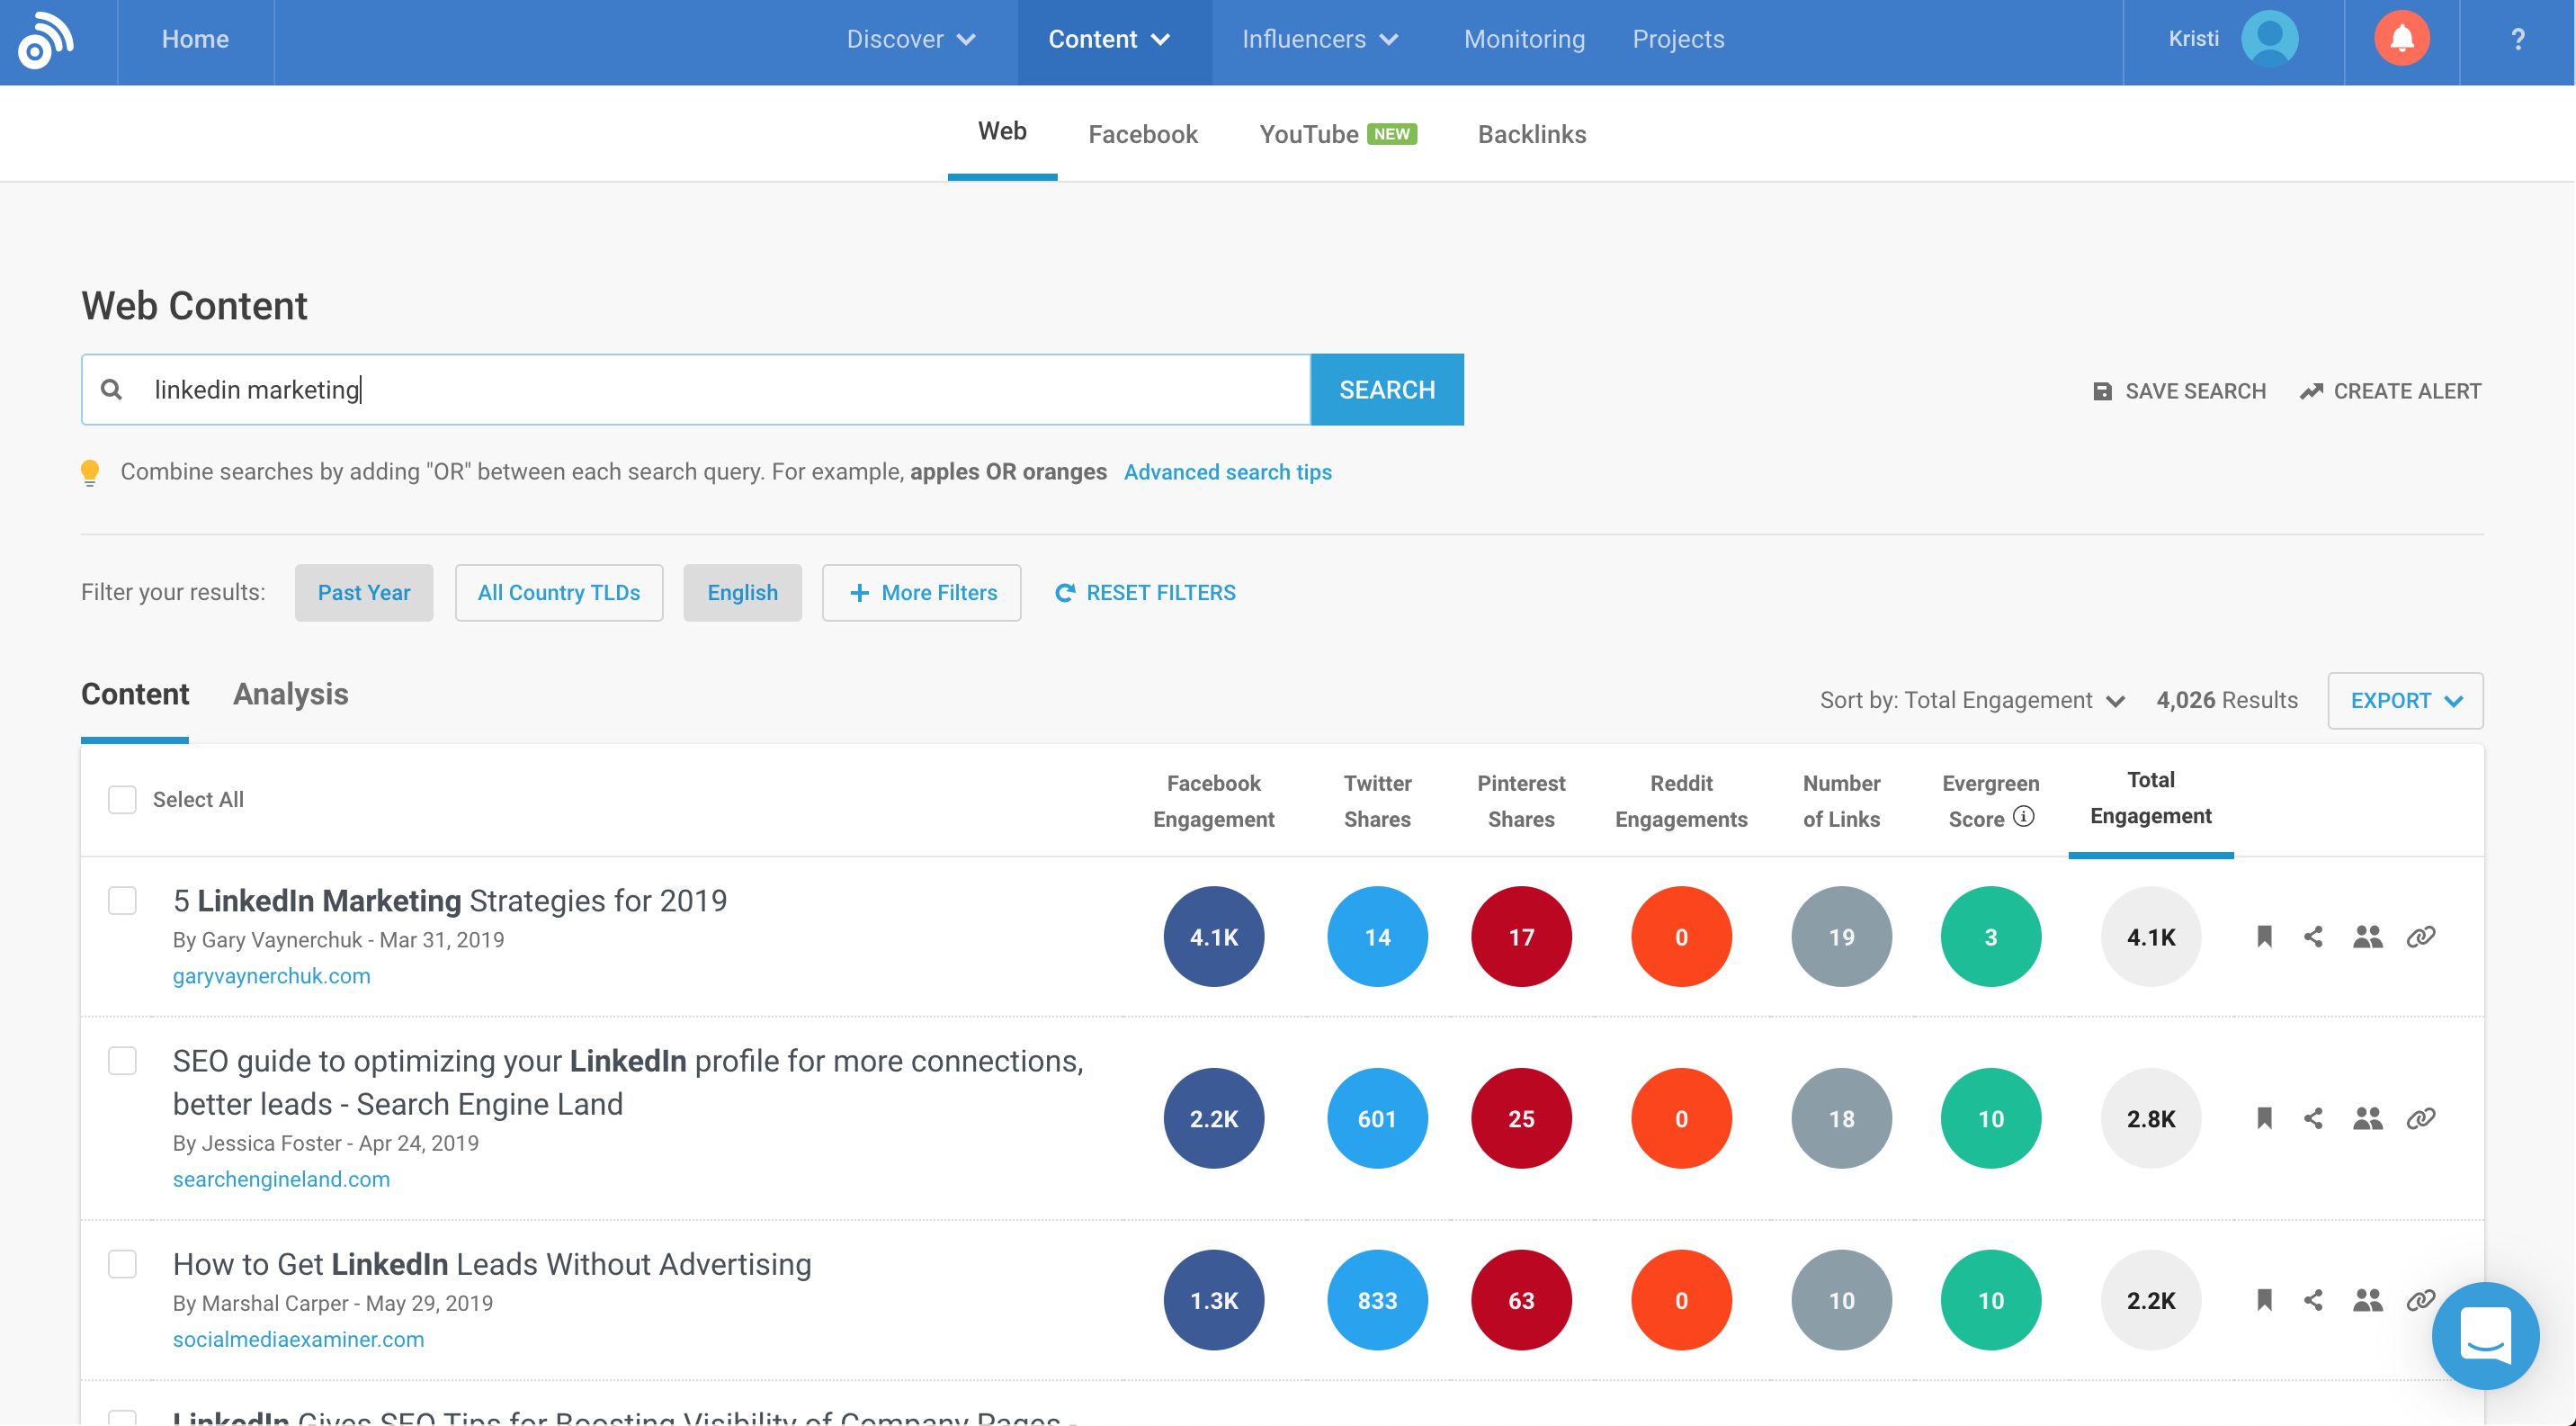
Task: Sort by Facebook Engagement column header
Action: point(1213,801)
